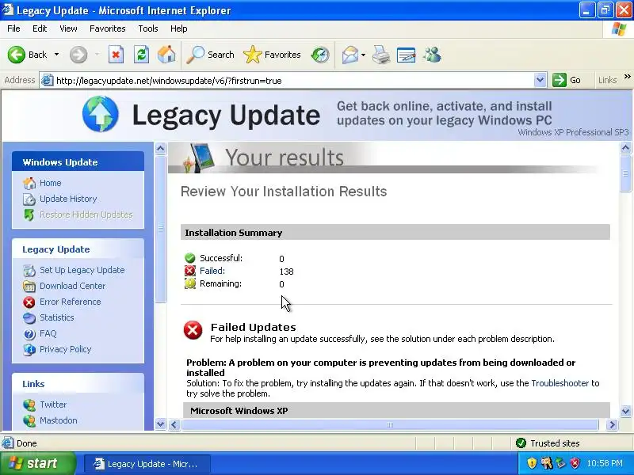The height and width of the screenshot is (475, 634).
Task: Click sidebar scrollbar down arrow
Action: [x=161, y=424]
